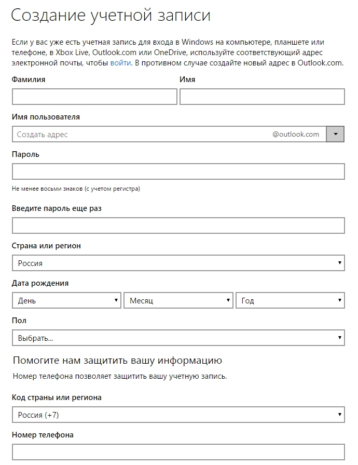
Task: Click the "Не менее восьми знаков" password hint
Action: (76, 189)
